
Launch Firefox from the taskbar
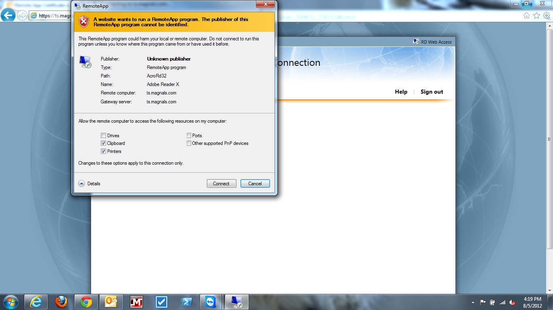tap(61, 302)
